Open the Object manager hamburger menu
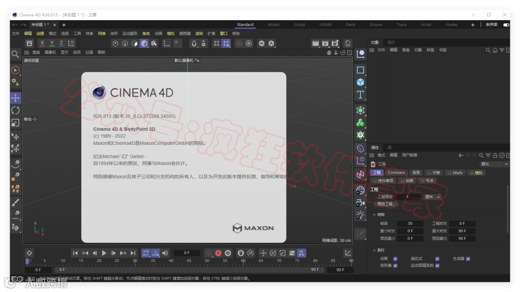The width and height of the screenshot is (520, 292). [372, 50]
